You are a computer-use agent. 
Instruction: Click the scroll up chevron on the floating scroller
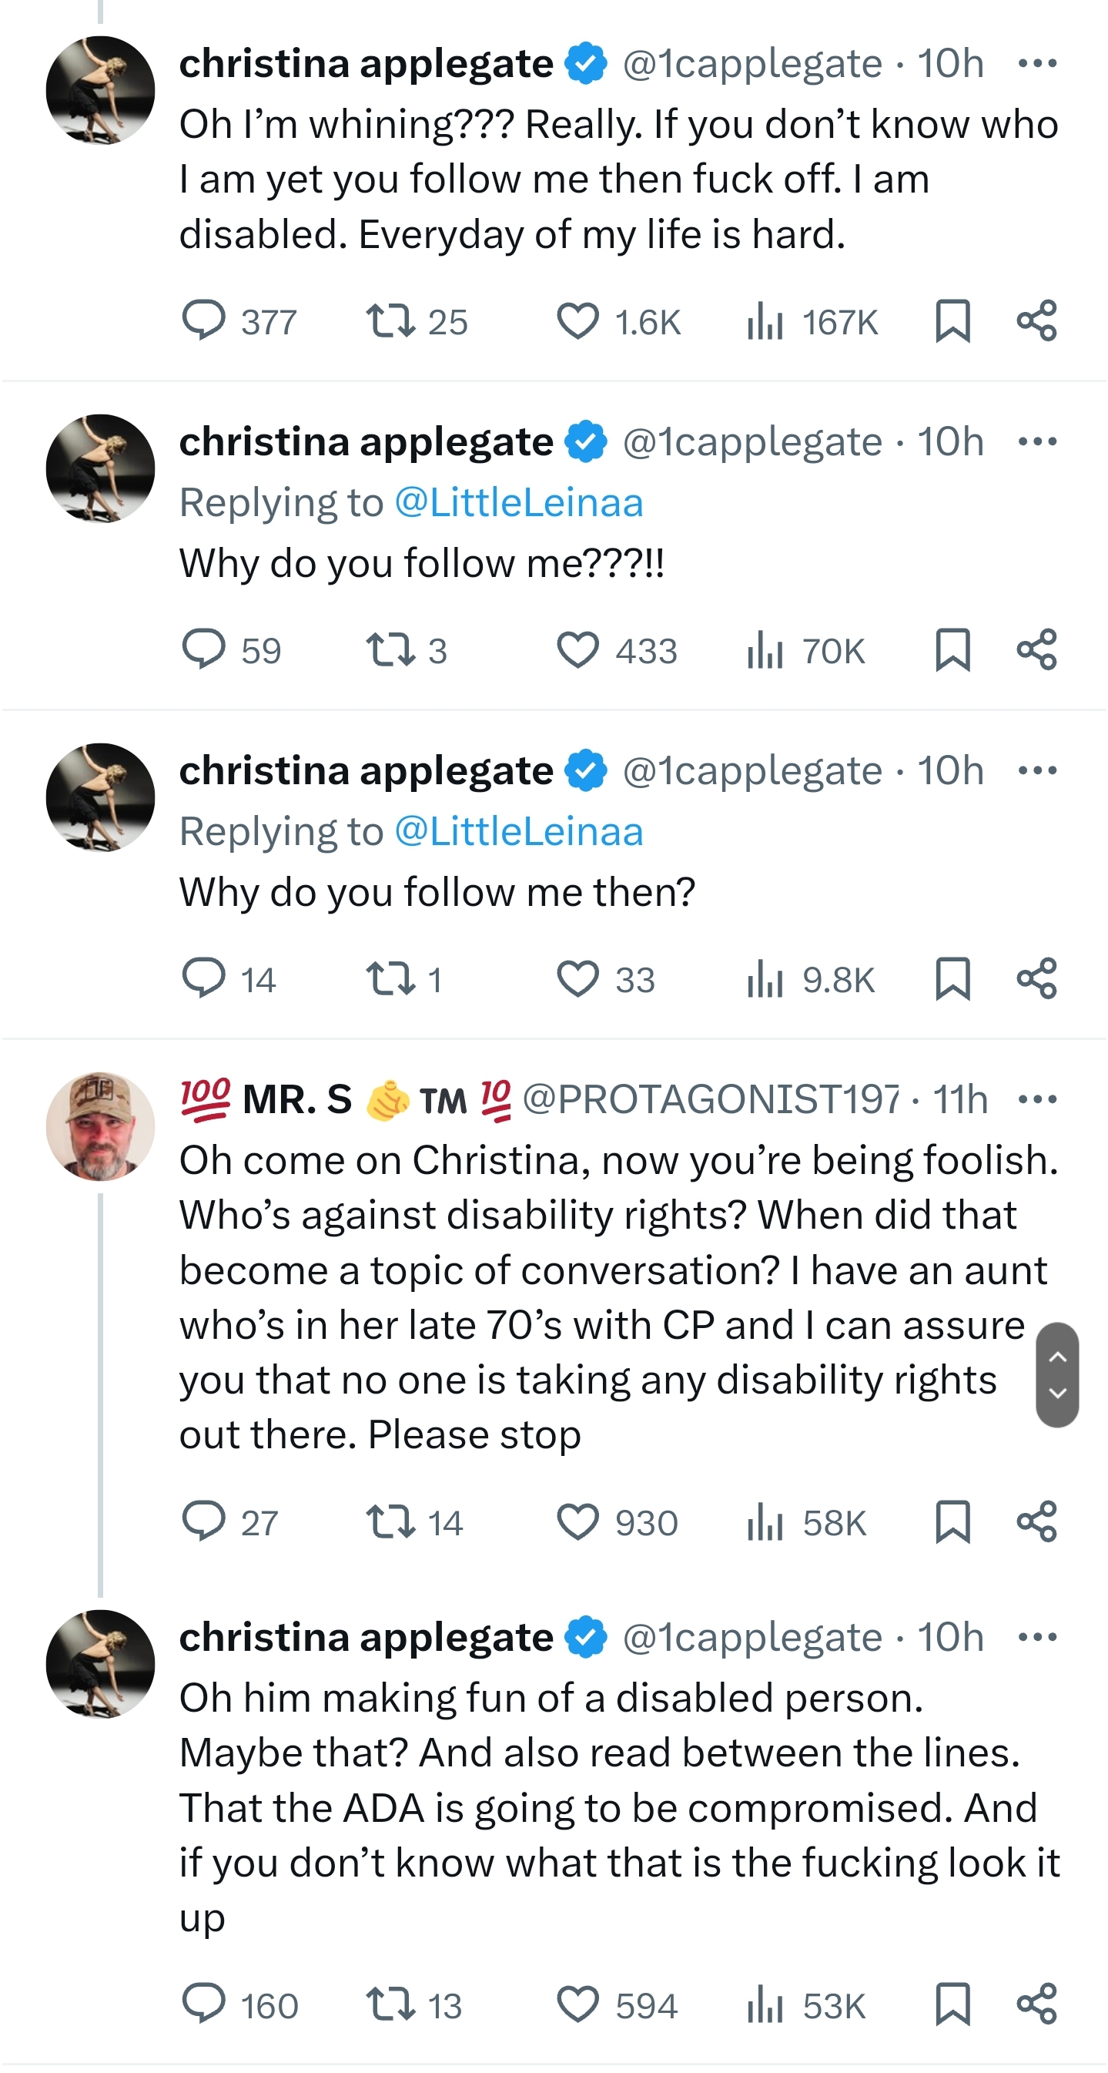tap(1058, 1357)
